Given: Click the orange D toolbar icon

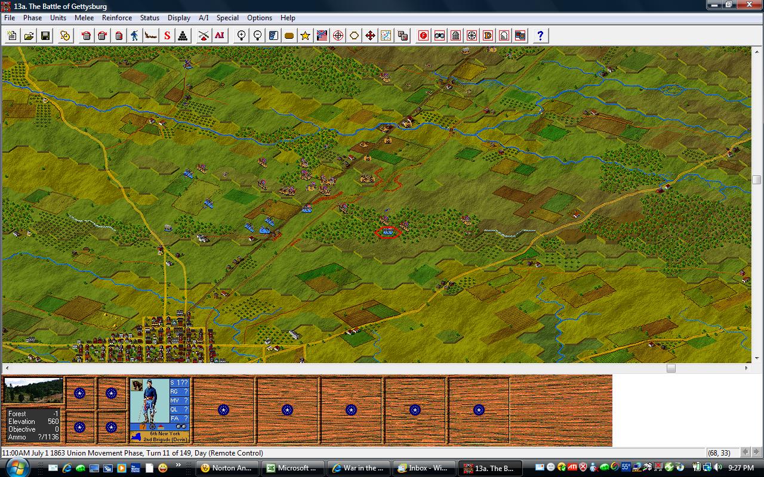Looking at the screenshot, I should (x=488, y=36).
